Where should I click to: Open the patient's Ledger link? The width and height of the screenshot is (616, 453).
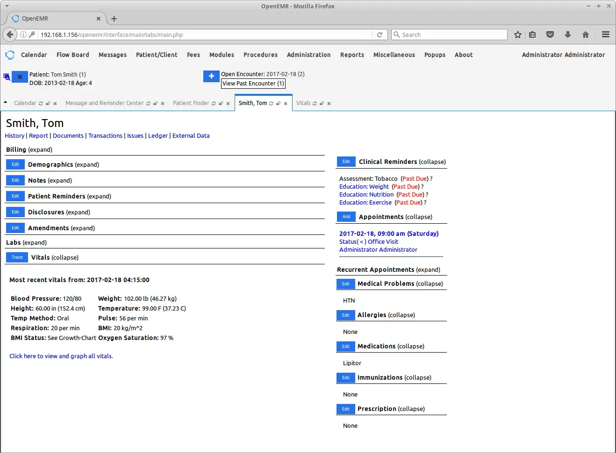pyautogui.click(x=158, y=135)
